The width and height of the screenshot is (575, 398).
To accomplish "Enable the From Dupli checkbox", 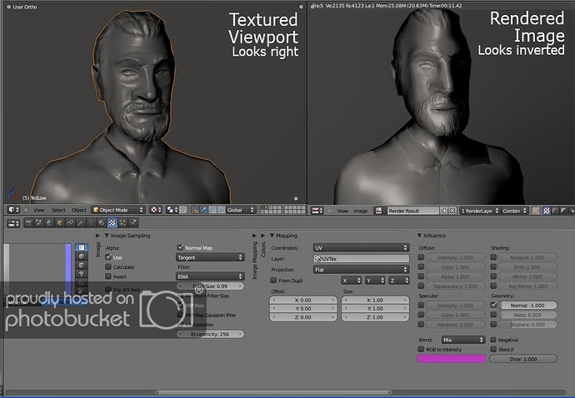I will coord(273,281).
